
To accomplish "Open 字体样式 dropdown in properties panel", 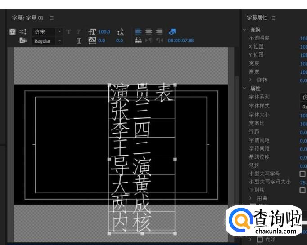I will [303, 107].
